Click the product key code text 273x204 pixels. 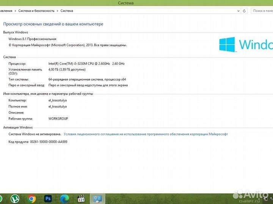49,142
